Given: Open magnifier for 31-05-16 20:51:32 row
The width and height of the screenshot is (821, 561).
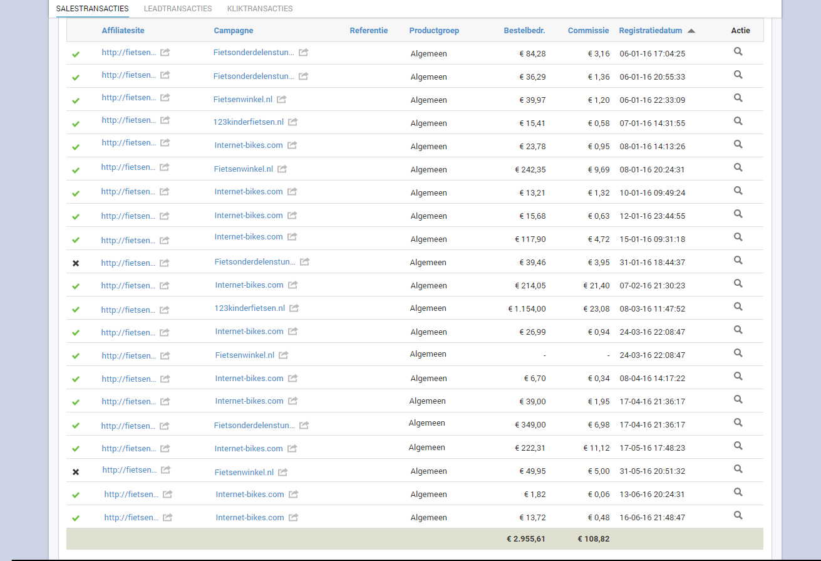Looking at the screenshot, I should coord(738,469).
